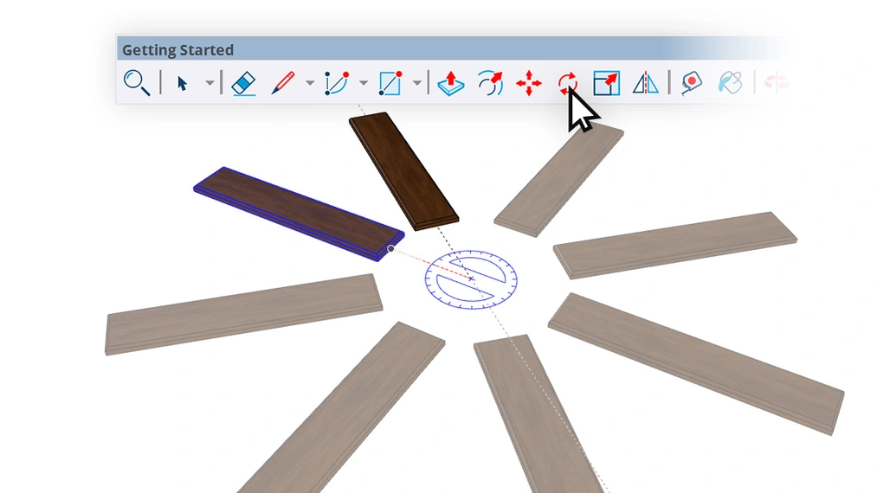Screen dimensions: 877x493
Task: Choose the Offset tool
Action: click(490, 83)
